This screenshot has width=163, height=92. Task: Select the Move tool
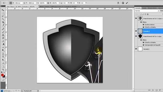pos(3,10)
